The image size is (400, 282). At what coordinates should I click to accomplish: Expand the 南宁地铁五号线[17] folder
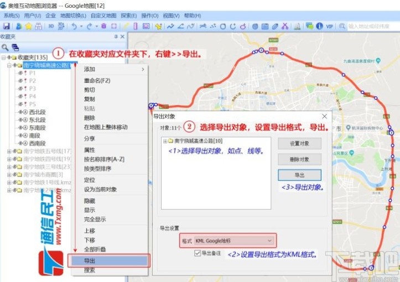[x=9, y=151]
